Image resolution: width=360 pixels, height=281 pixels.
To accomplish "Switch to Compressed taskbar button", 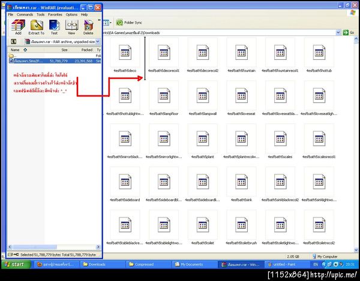I will (148, 264).
